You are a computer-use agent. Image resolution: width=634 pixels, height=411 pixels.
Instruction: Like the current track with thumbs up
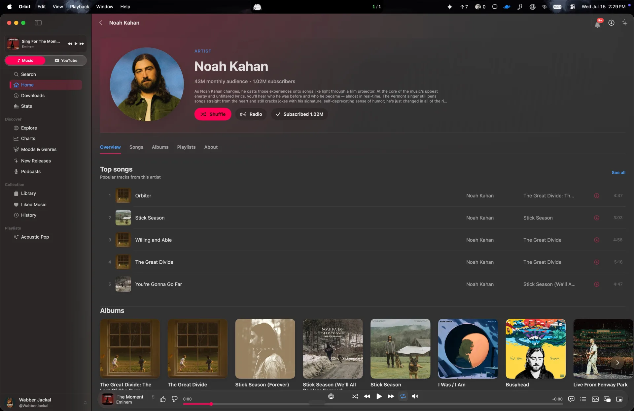(163, 399)
